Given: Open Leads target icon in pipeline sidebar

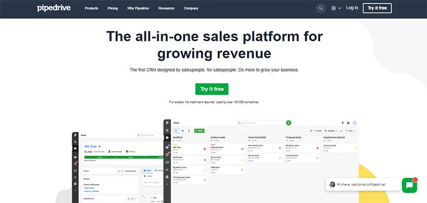Looking at the screenshot, I should coord(167,130).
